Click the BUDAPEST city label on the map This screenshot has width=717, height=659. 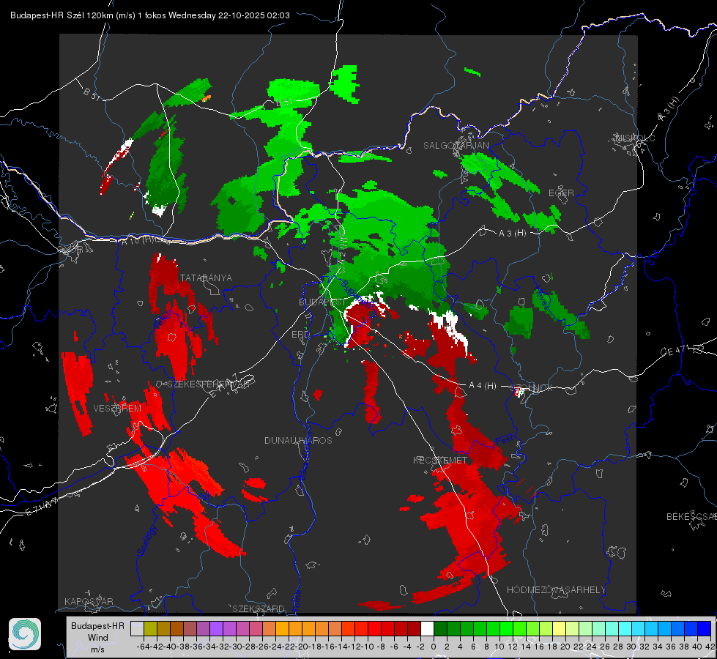coord(322,302)
